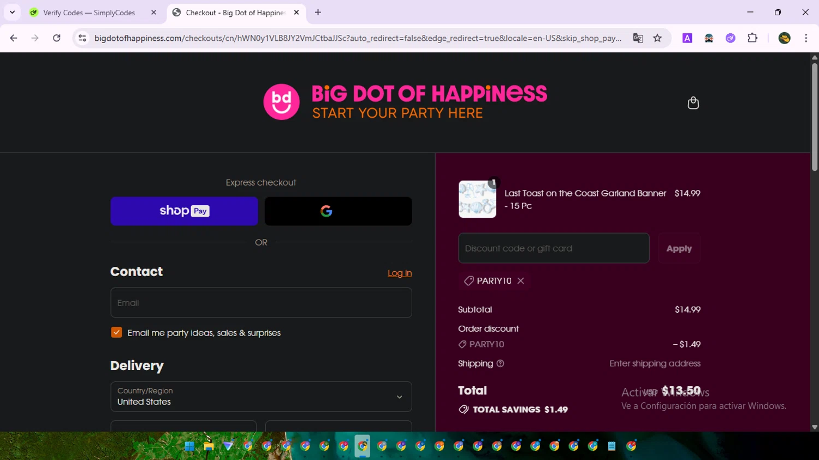
Task: Open the shopping bag cart icon
Action: (693, 103)
